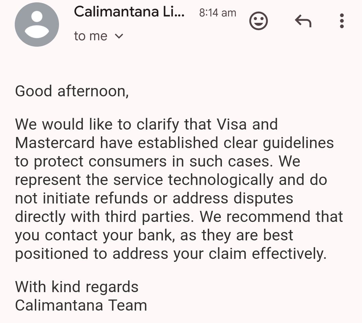This screenshot has height=323, width=362.
Task: Click the "Good afternoon," greeting line
Action: (72, 91)
